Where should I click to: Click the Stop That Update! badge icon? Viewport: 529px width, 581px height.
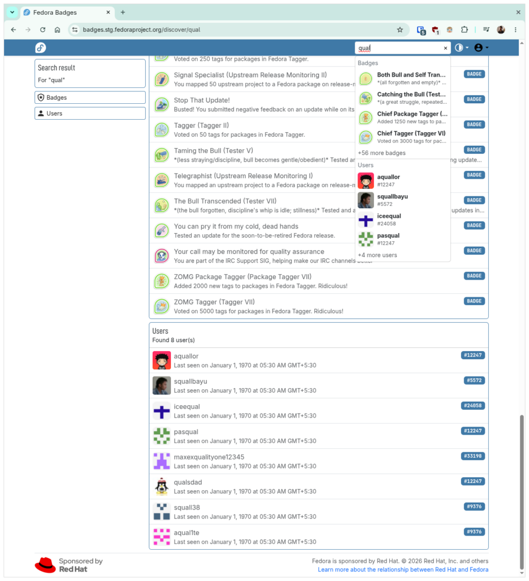162,104
